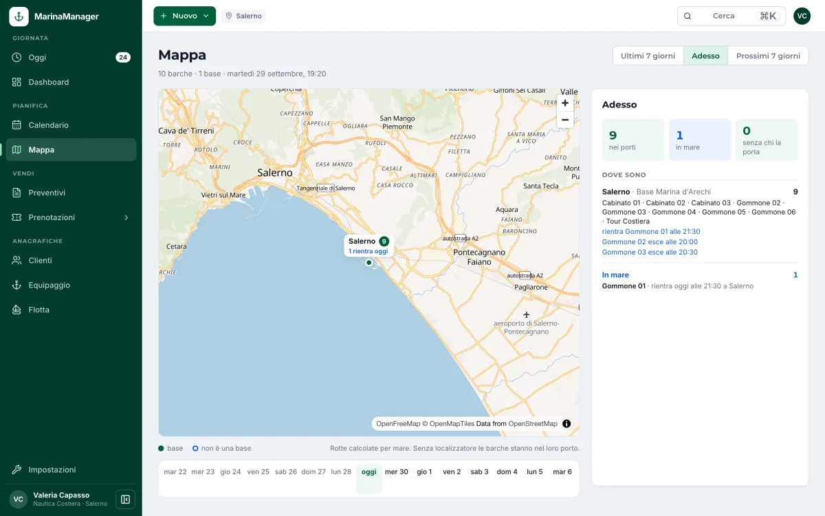The image size is (825, 516).
Task: Click the Salerno base marker dot
Action: [368, 262]
